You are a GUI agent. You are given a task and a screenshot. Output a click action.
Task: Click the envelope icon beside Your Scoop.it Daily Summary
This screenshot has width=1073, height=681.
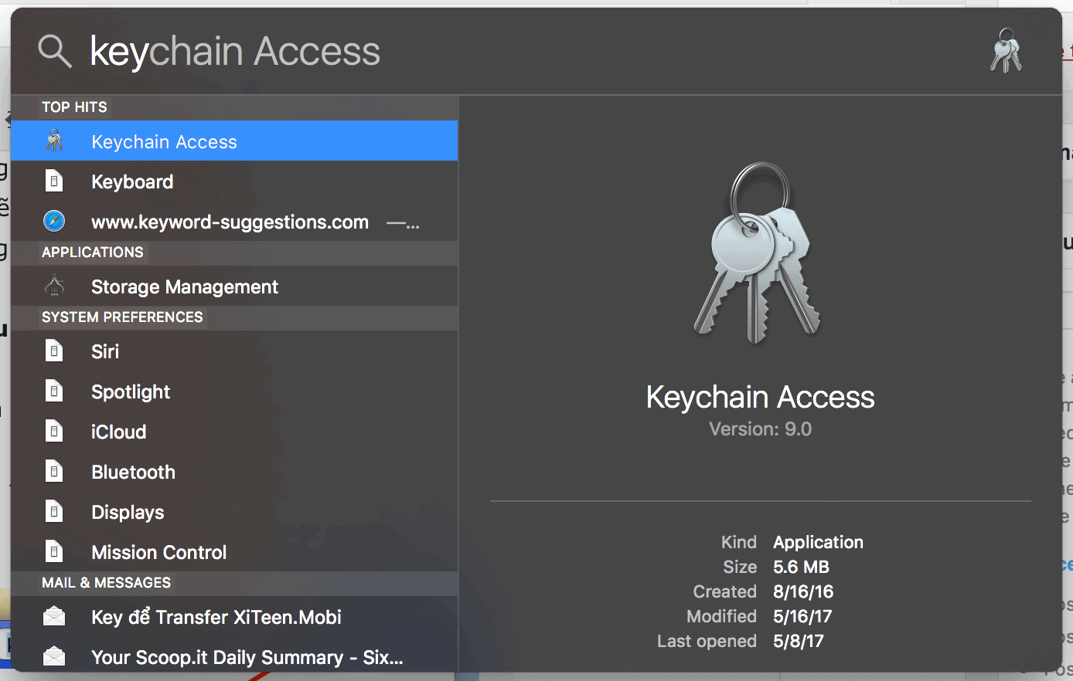coord(54,656)
